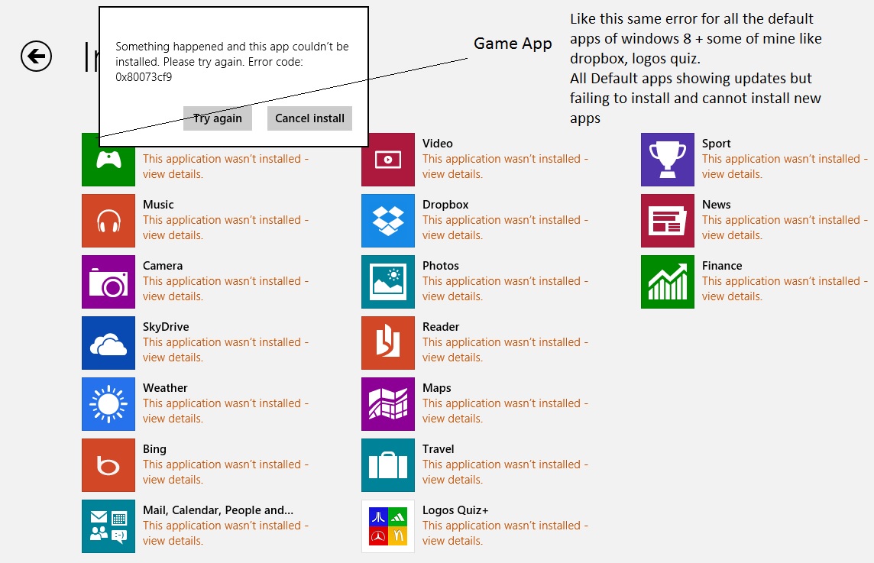This screenshot has width=874, height=563.
Task: View details for SkyDrive install failure
Action: [x=225, y=350]
